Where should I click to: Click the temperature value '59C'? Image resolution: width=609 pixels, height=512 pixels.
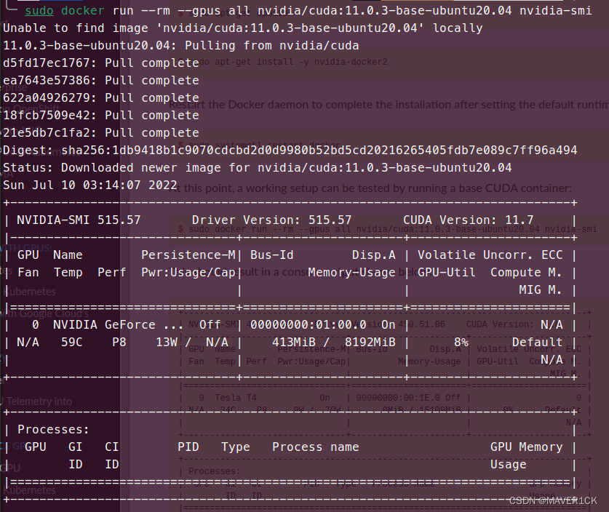[x=72, y=343]
